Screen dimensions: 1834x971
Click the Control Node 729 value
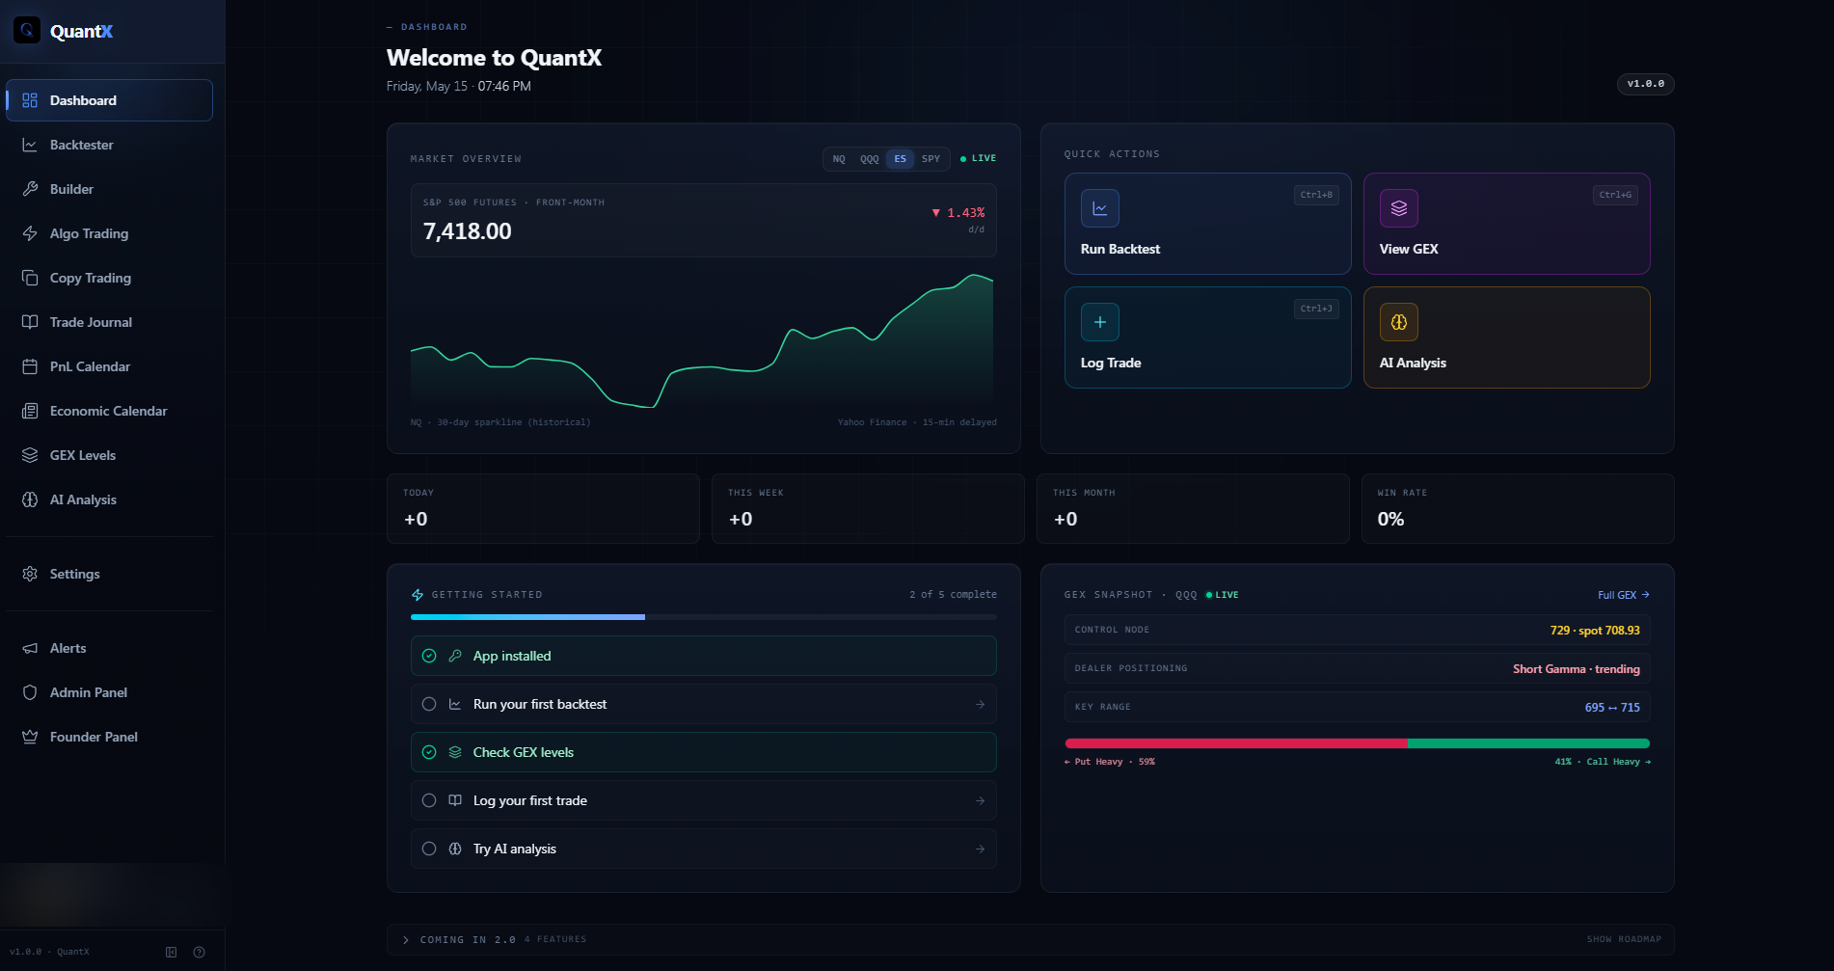[1595, 630]
